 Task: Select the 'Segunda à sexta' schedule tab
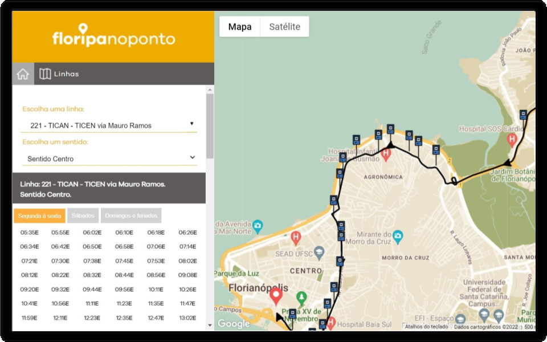point(39,215)
